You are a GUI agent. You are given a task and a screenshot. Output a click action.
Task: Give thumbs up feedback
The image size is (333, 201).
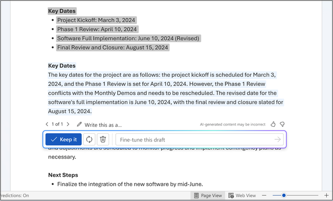273,124
